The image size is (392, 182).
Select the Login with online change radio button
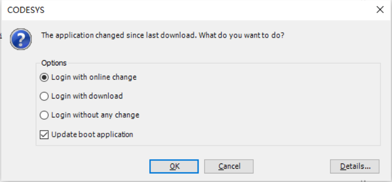tap(44, 77)
